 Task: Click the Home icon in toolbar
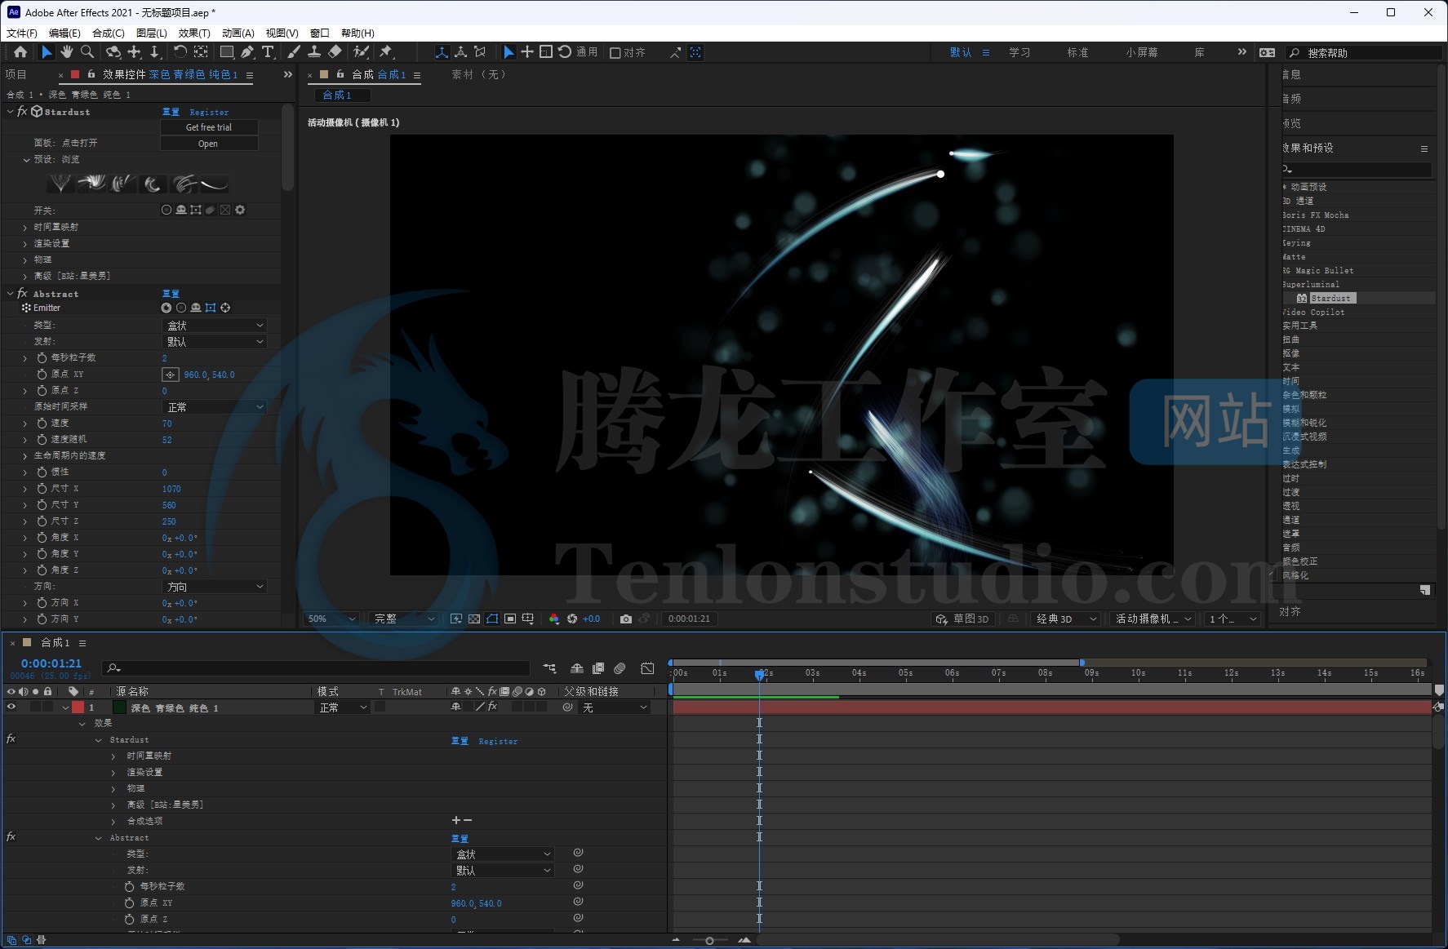click(20, 52)
